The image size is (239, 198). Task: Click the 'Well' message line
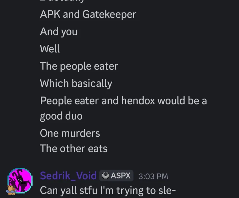pyautogui.click(x=50, y=49)
